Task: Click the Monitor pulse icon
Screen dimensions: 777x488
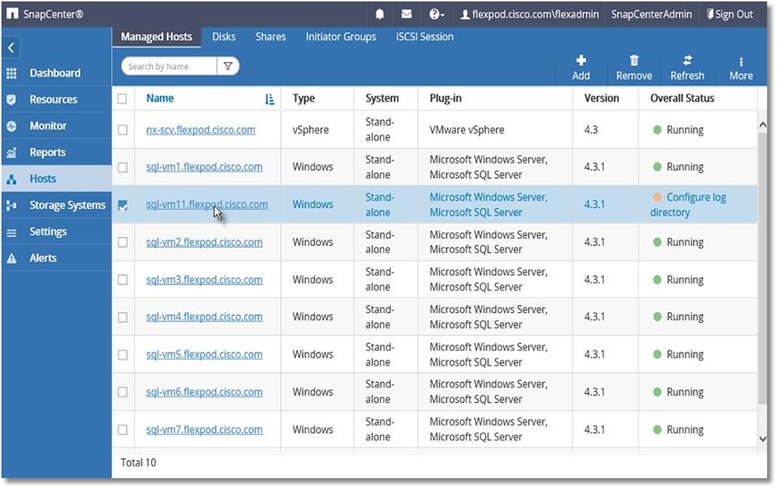Action: coord(12,126)
